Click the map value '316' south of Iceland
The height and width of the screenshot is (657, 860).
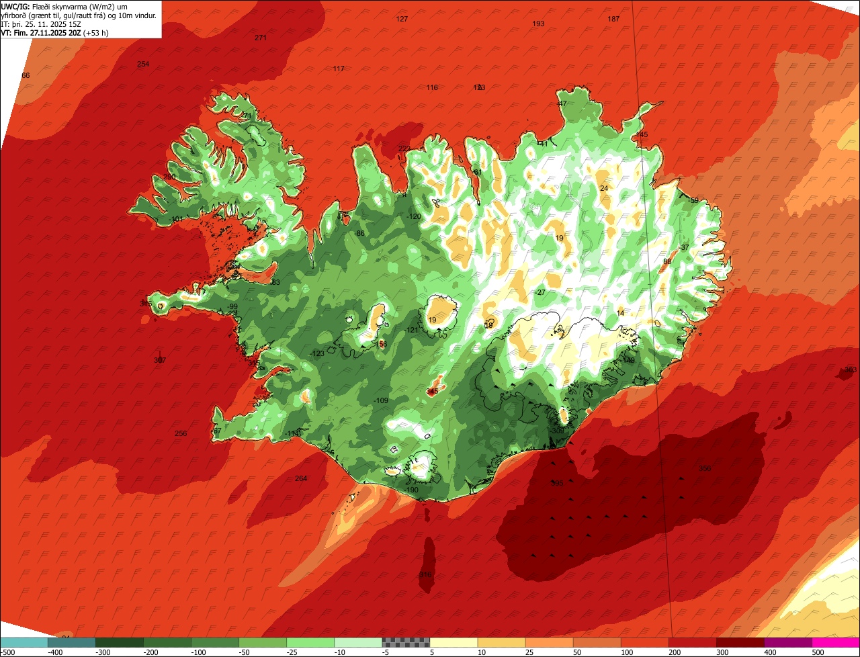coord(425,574)
